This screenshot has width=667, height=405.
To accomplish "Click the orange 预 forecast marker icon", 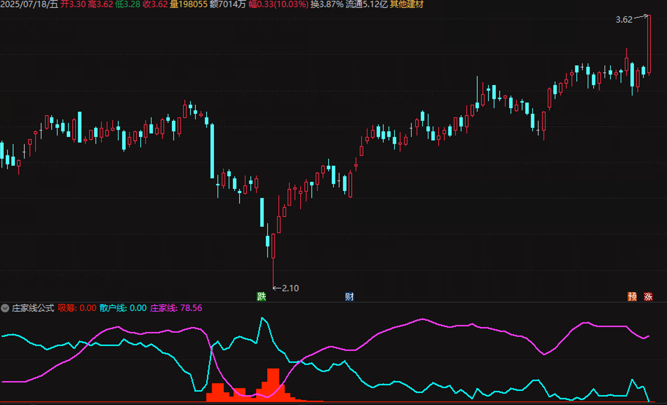I will click(632, 297).
